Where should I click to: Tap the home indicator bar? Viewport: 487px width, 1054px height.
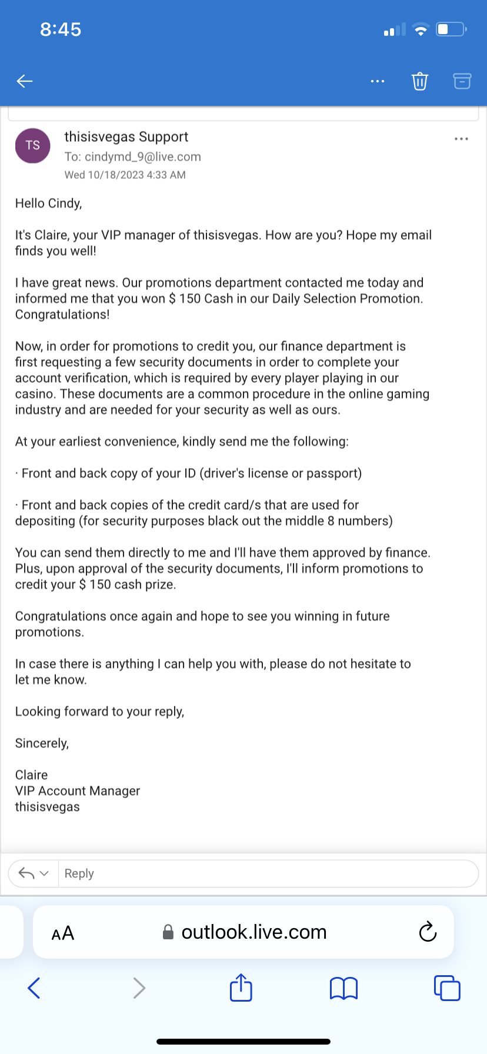tap(243, 1042)
